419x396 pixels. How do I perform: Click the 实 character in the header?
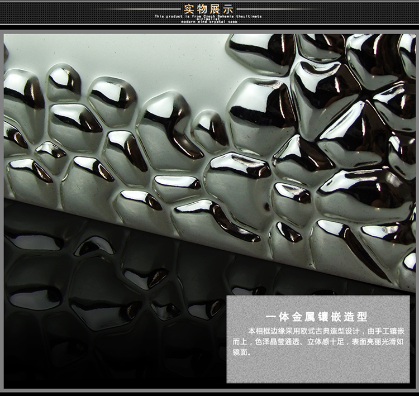(x=189, y=8)
